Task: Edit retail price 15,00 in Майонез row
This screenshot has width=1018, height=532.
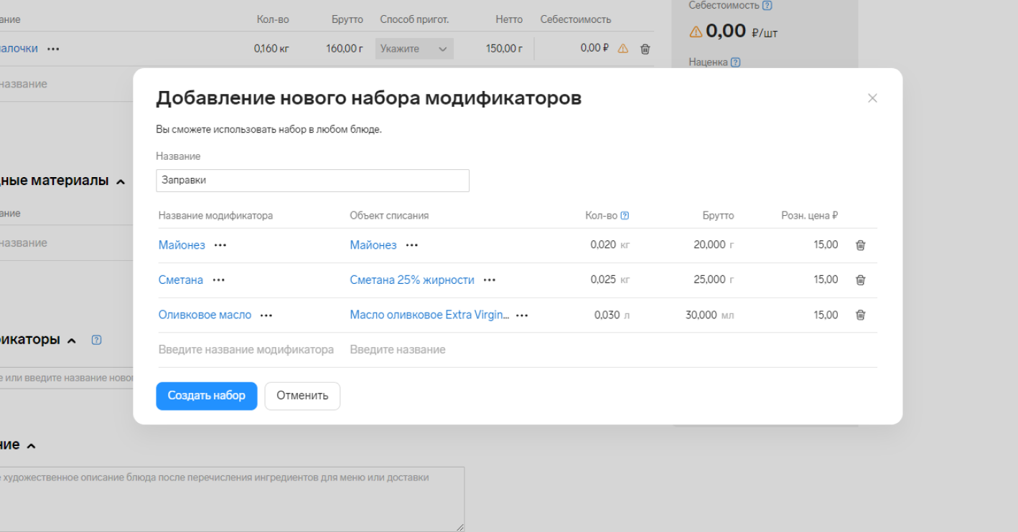Action: click(x=826, y=245)
